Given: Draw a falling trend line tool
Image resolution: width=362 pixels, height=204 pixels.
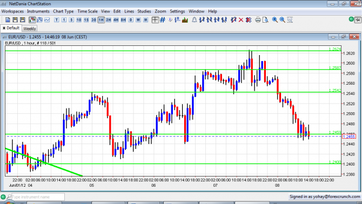Looking at the screenshot, I should 210,20.
